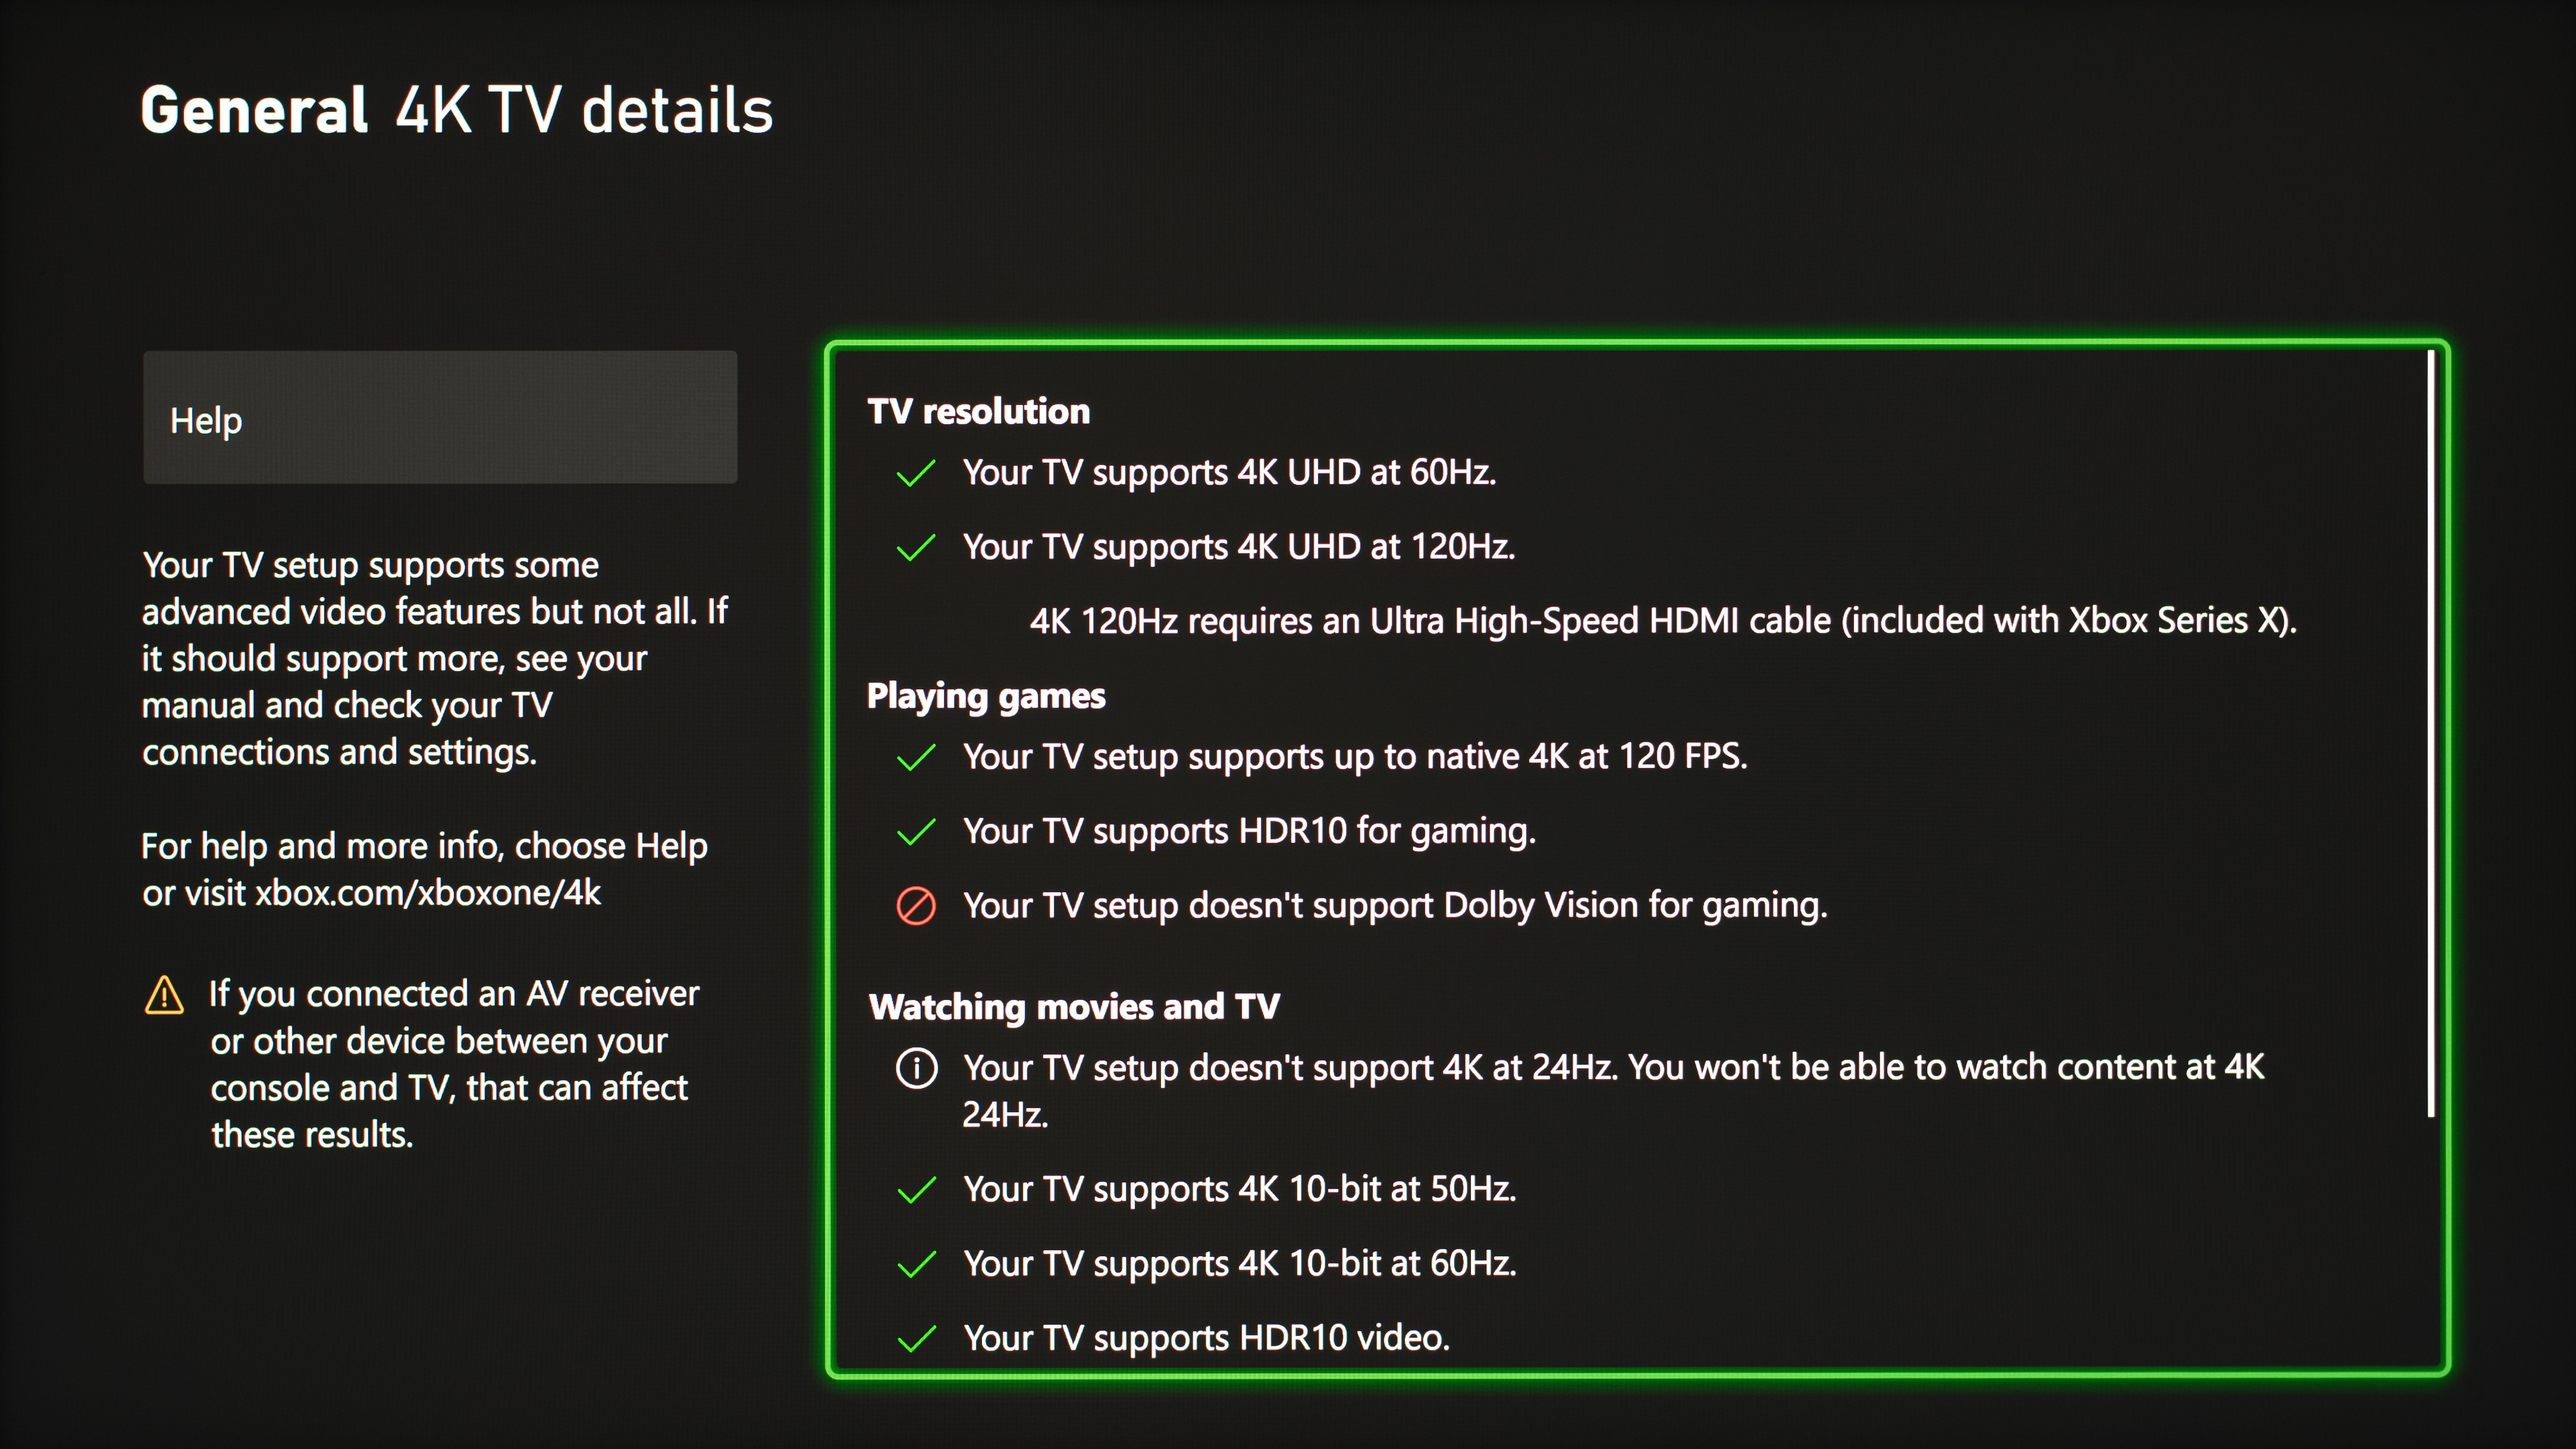This screenshot has width=2576, height=1449.
Task: Click the Watching movies and TV heading
Action: coord(1074,1006)
